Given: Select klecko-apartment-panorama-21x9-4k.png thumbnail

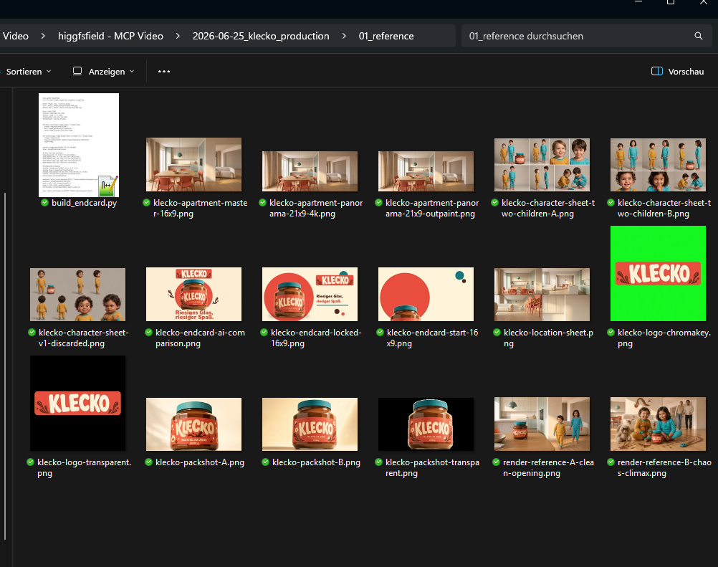Looking at the screenshot, I should [x=310, y=171].
